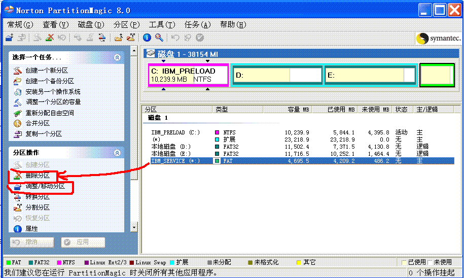Click the 转换分区 icon in 分区操作

click(17, 197)
